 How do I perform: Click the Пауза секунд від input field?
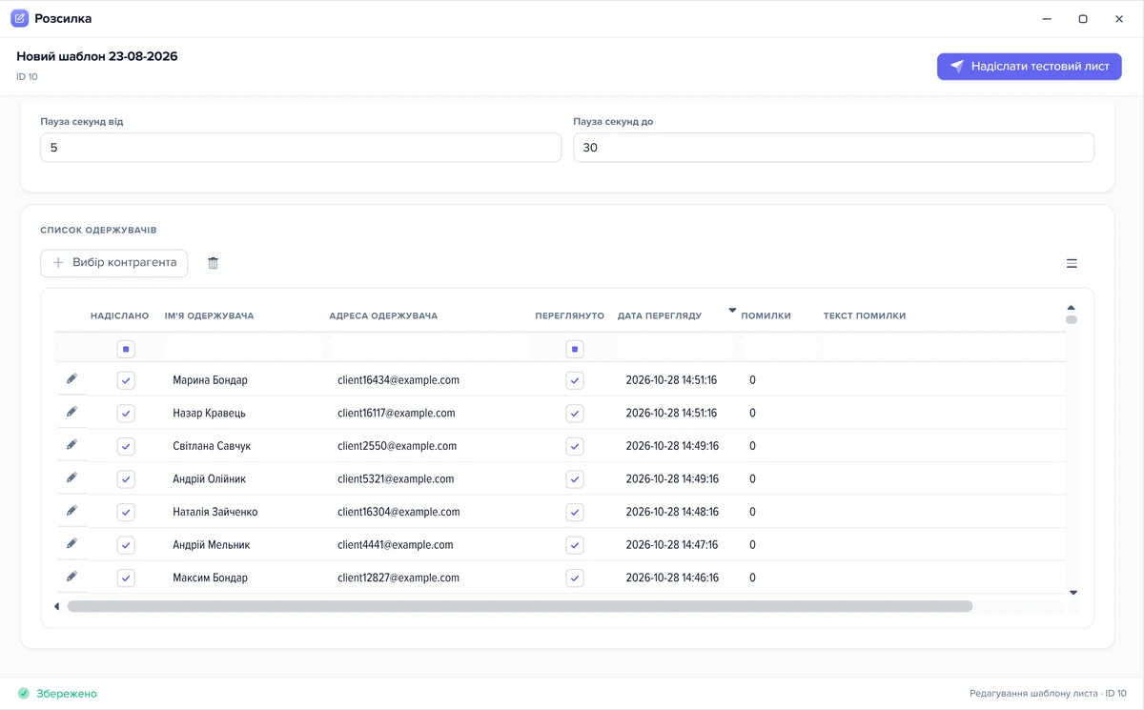coord(301,148)
